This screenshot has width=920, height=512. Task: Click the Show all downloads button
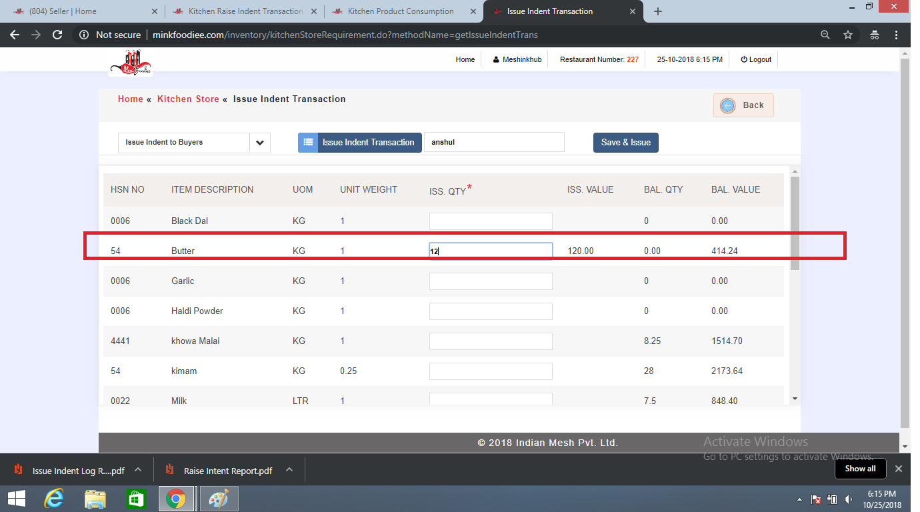[x=861, y=469]
